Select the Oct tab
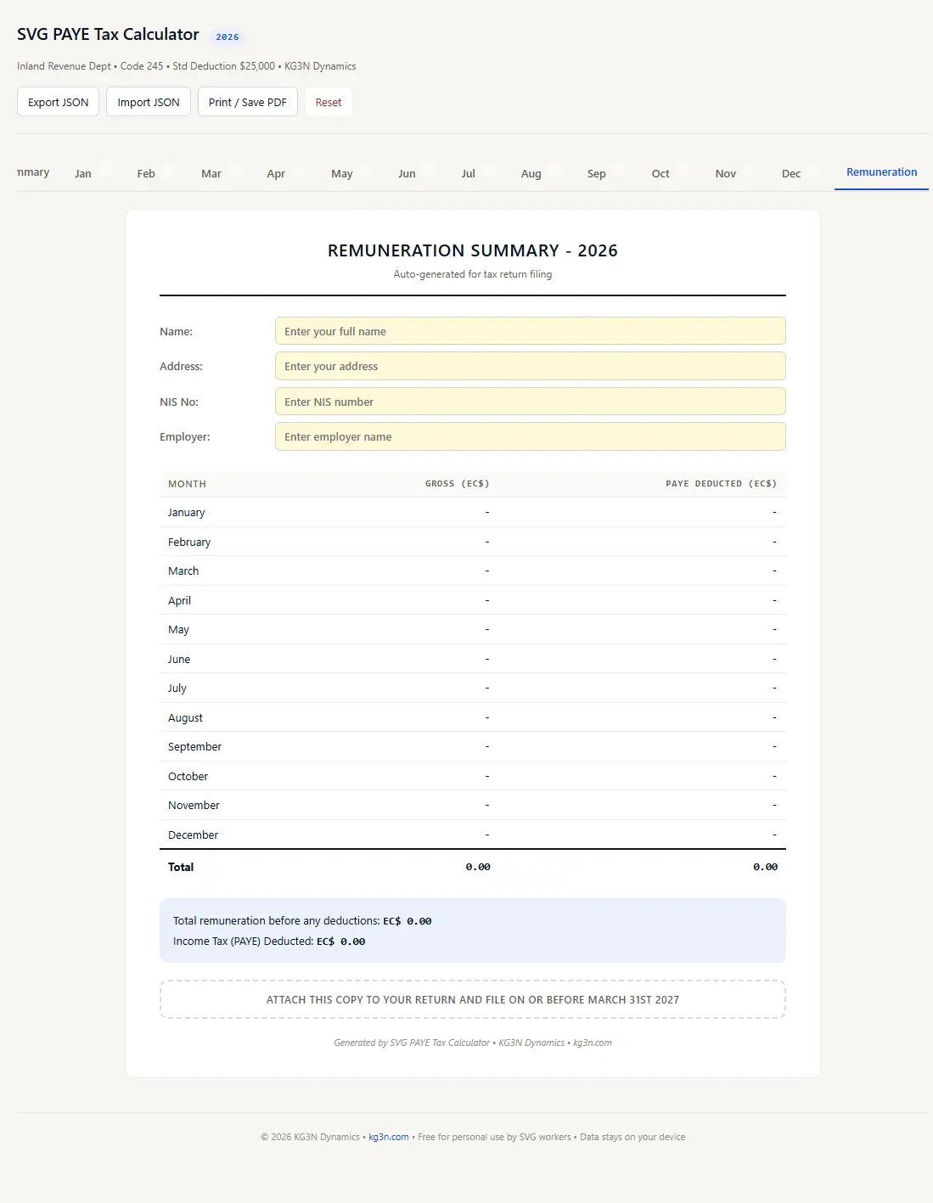This screenshot has height=1203, width=933. 660,173
